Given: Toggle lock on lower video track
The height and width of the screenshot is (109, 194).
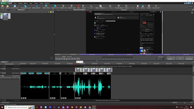Looking at the screenshot, I should click(3, 73).
